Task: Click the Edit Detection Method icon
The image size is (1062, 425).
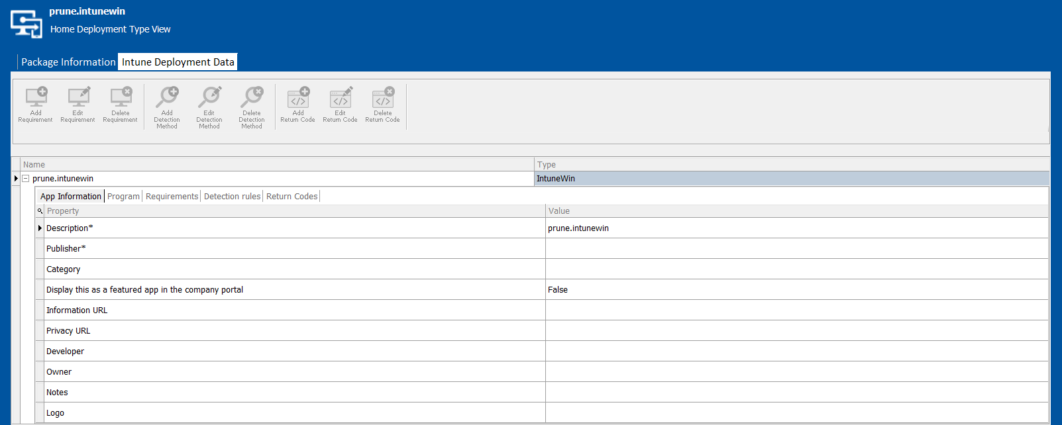Action: (209, 97)
